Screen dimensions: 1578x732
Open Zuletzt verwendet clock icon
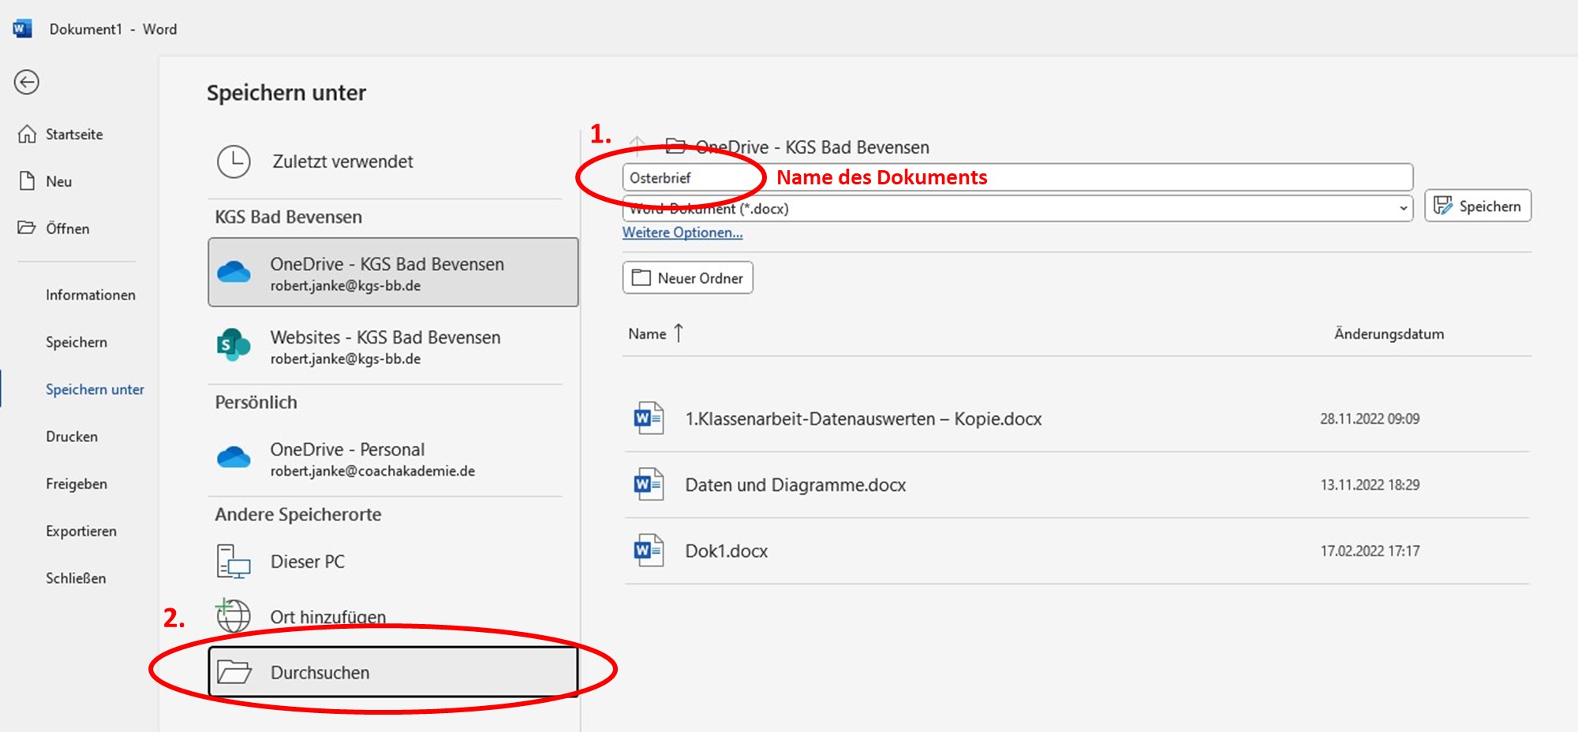[x=234, y=162]
